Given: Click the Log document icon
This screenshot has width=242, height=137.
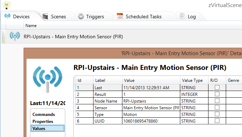Looking at the screenshot, I should 183,16.
